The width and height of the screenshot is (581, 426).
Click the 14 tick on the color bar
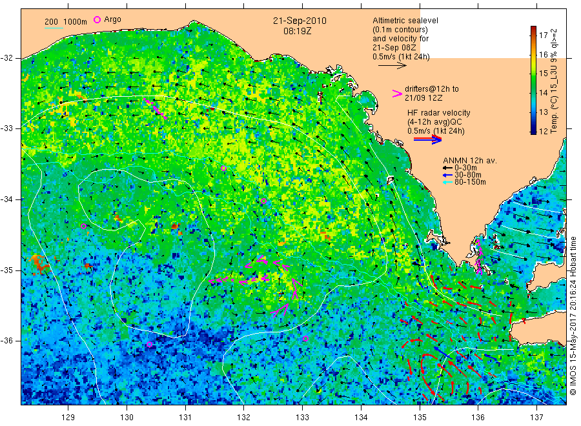[x=543, y=92]
